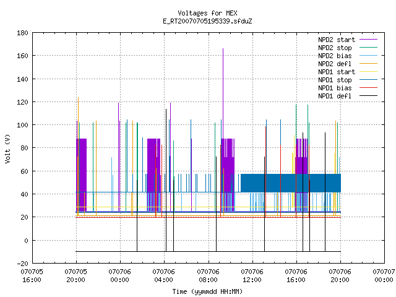
Task: Click the y-axis tick label 60
Action: click(24, 171)
